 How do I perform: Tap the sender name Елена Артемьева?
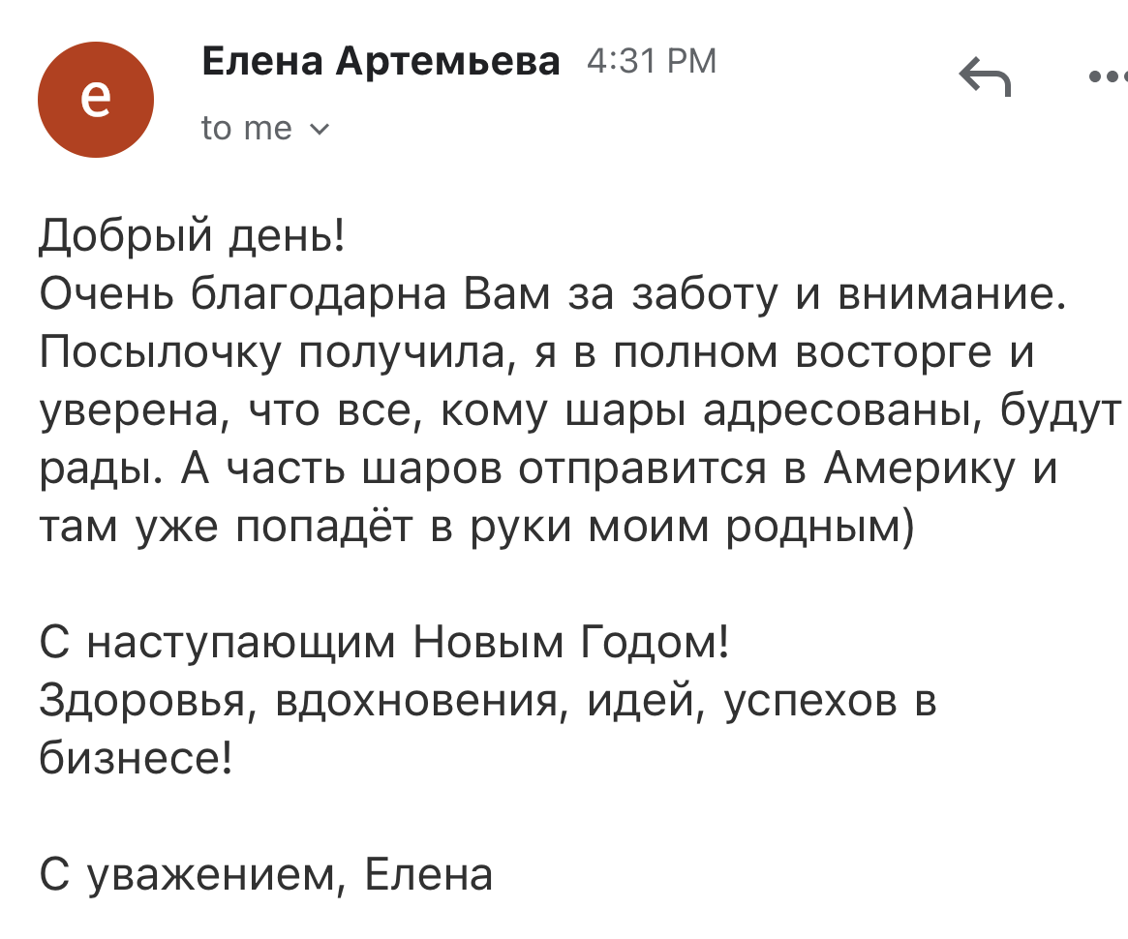(x=381, y=61)
